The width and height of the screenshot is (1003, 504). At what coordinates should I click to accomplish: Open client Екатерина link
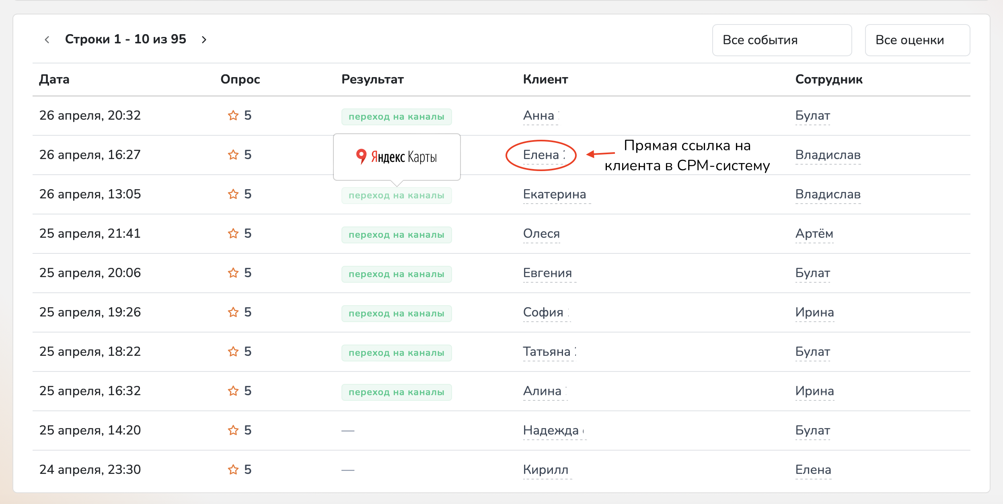point(554,194)
